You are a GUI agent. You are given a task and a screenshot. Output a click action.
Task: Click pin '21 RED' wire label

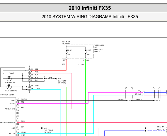coord(35,69)
